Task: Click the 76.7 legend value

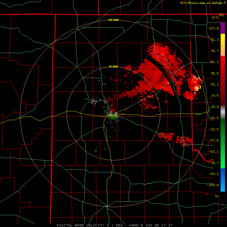Action: coord(215,51)
